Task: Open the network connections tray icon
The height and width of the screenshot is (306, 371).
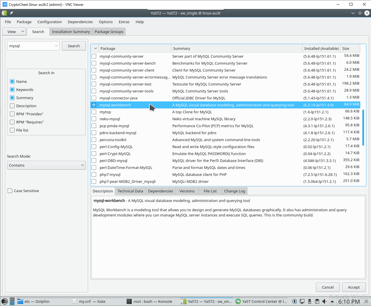Action: (302, 301)
